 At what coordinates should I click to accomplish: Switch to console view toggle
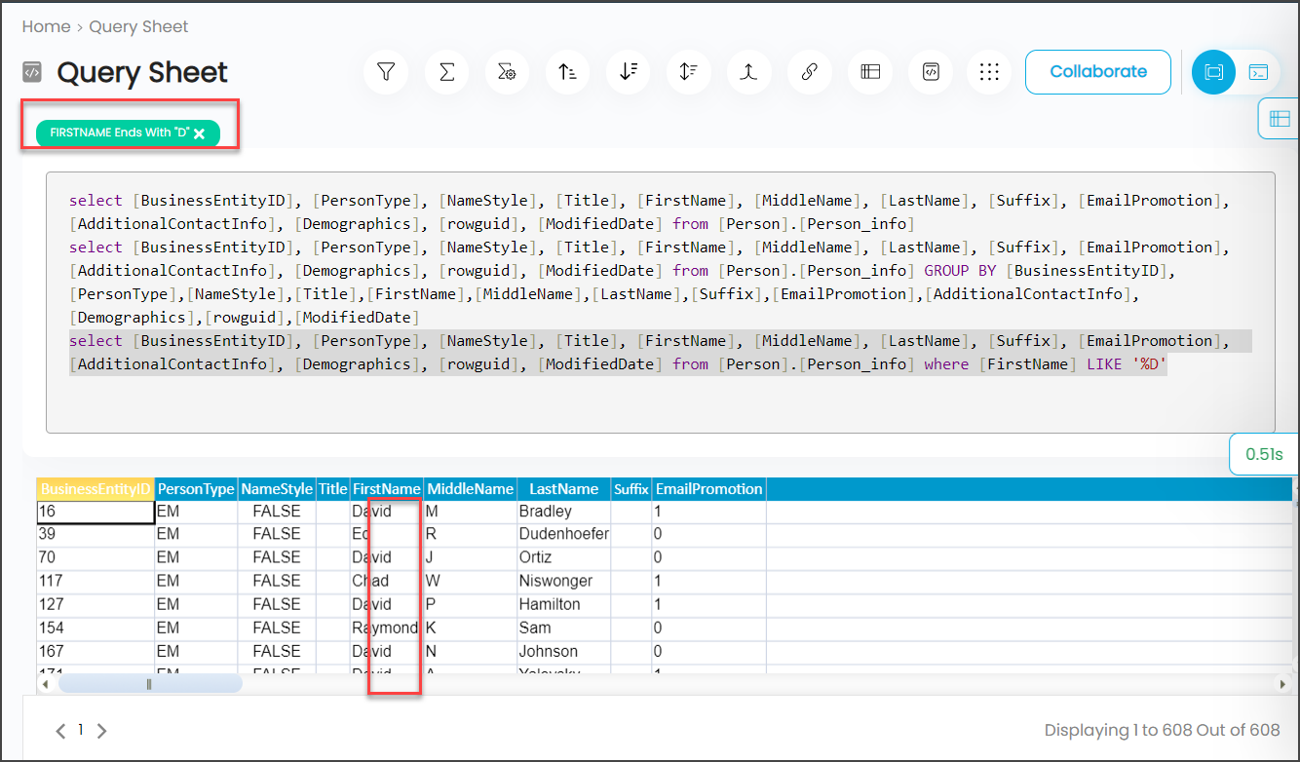[1259, 72]
